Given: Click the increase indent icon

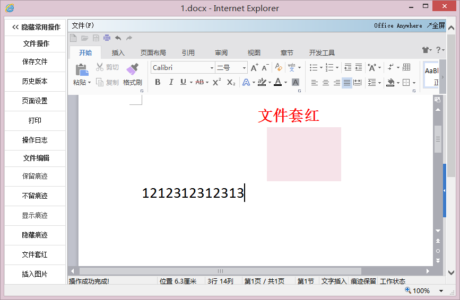Looking at the screenshot, I should coord(359,67).
